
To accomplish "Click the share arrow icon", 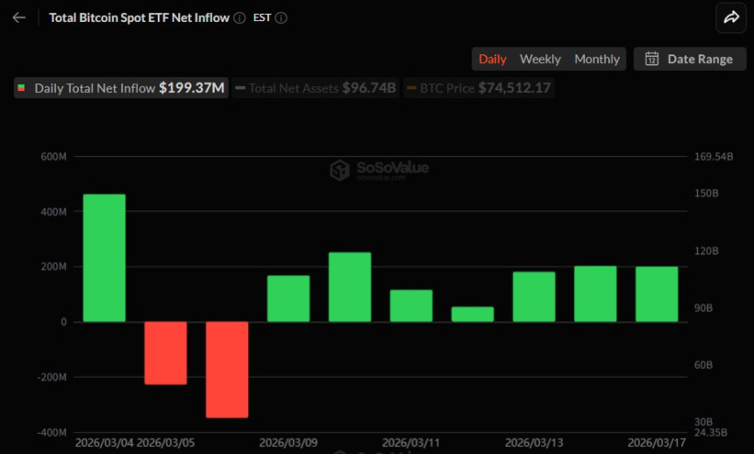I will pyautogui.click(x=730, y=17).
